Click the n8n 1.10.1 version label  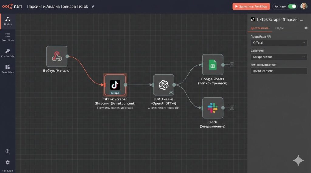[x=8, y=171]
